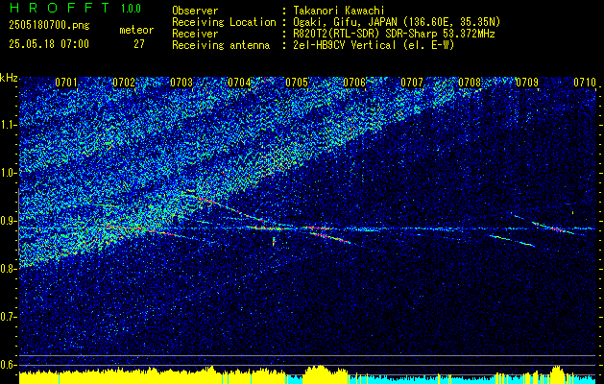Click the 0707 time marker
This screenshot has width=604, height=384.
pos(412,83)
